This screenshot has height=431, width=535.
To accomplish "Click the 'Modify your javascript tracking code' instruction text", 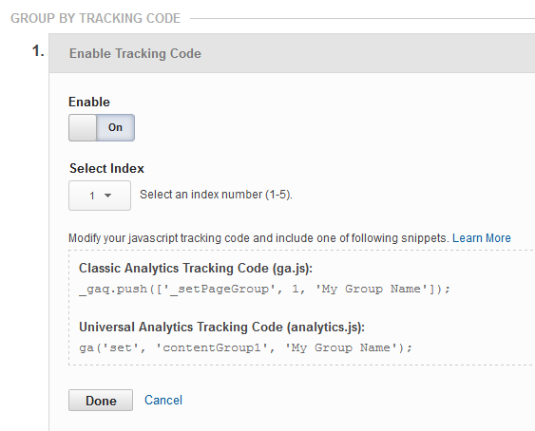I will (258, 237).
